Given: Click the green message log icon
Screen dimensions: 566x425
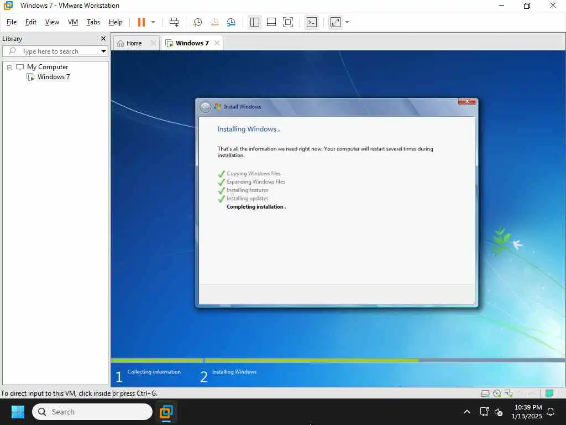Looking at the screenshot, I should click(549, 393).
